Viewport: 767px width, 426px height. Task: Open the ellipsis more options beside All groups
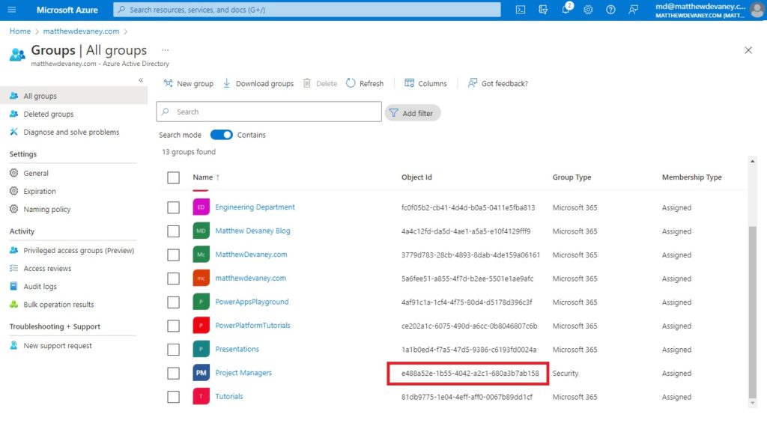pos(166,50)
